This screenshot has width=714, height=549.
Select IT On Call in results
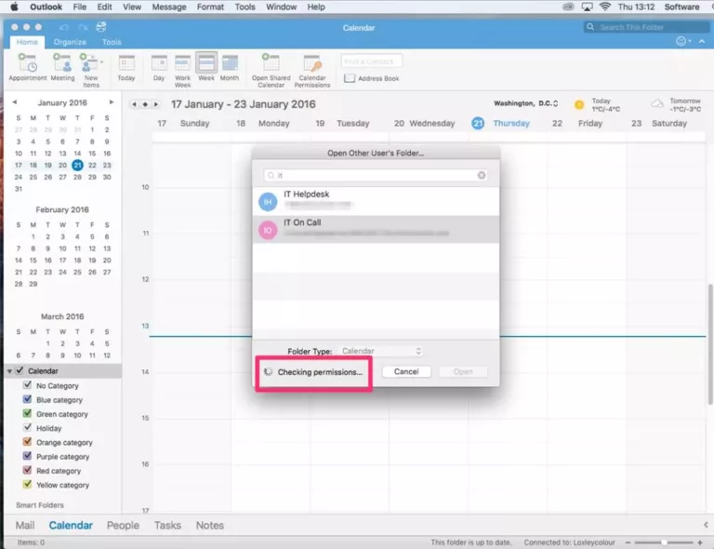(x=376, y=229)
